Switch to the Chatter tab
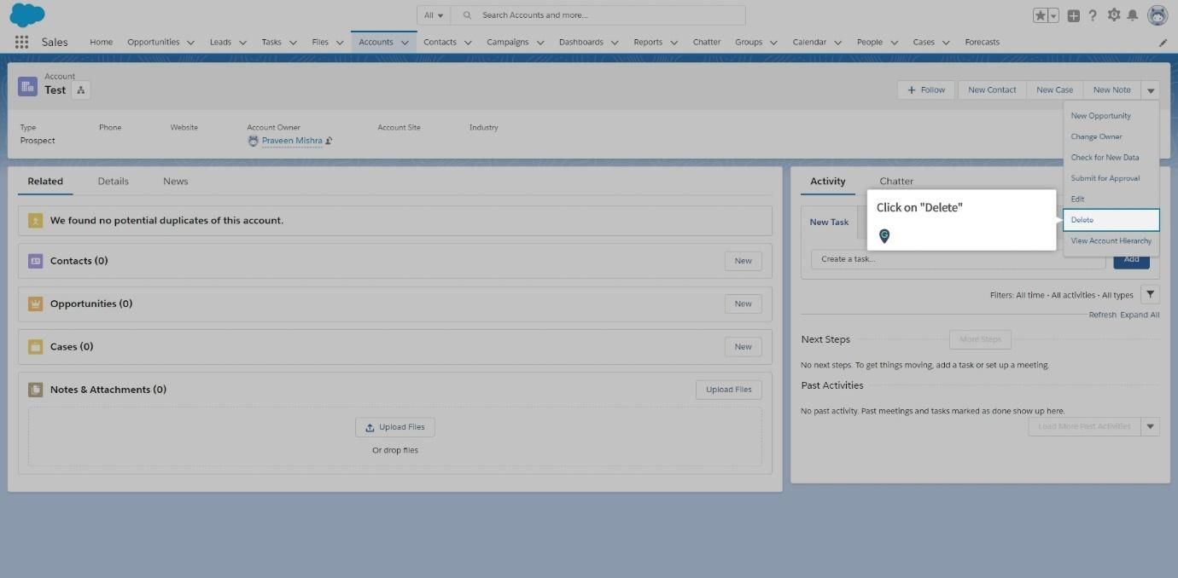This screenshot has width=1178, height=578. (896, 181)
